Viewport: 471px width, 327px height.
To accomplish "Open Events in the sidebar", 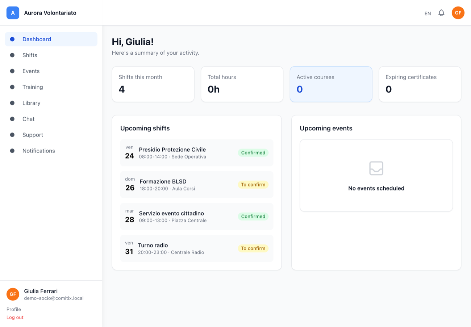I will [51, 71].
